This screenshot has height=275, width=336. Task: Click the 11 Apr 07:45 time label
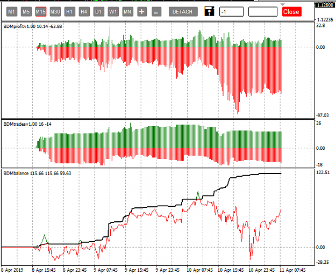pos(292,270)
